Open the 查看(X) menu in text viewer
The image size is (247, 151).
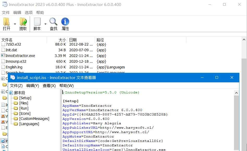pyautogui.click(x=49, y=85)
